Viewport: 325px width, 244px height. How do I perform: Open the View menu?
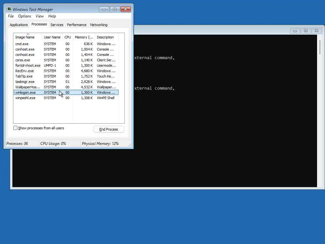pyautogui.click(x=40, y=16)
